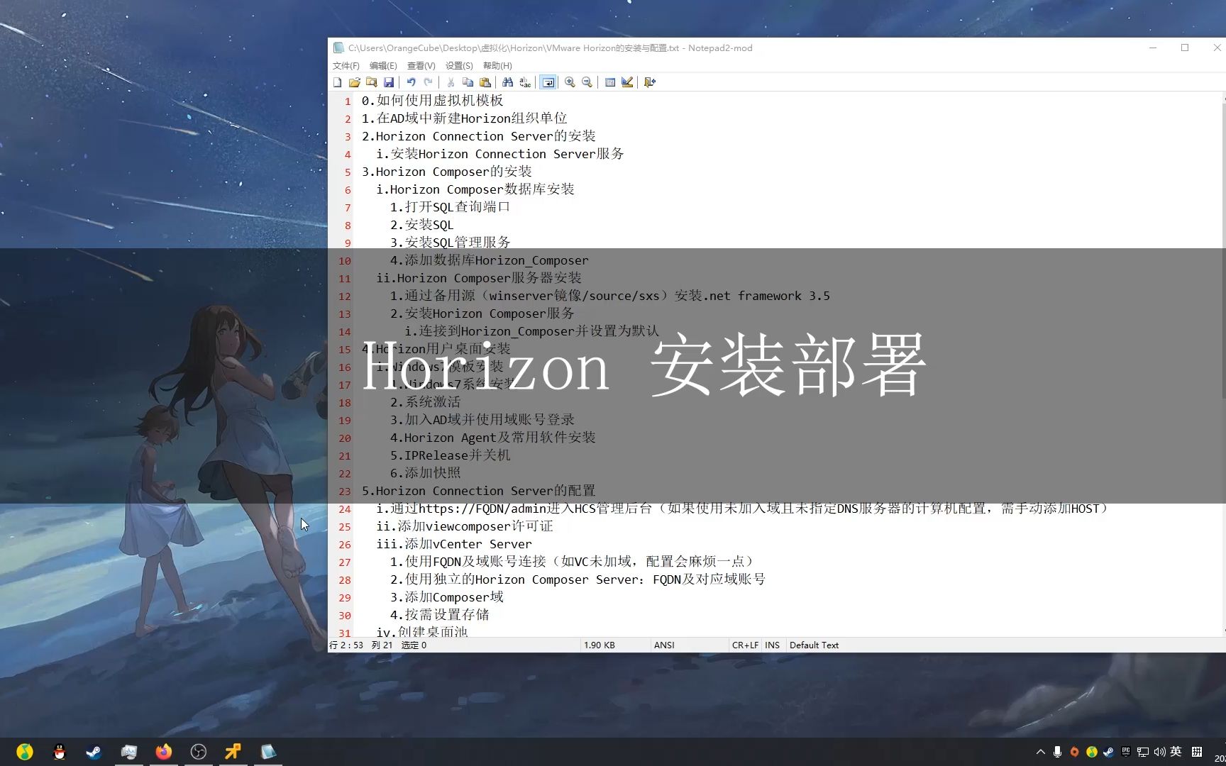This screenshot has width=1226, height=766.
Task: Open the 帮助(H) menu
Action: click(x=497, y=65)
